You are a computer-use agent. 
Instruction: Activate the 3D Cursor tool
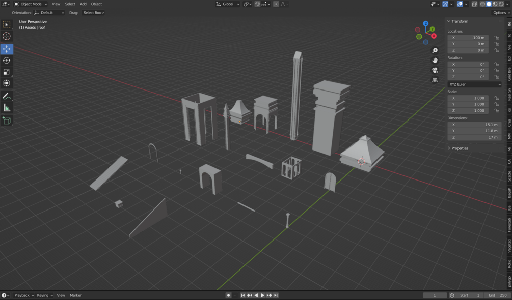coord(7,36)
